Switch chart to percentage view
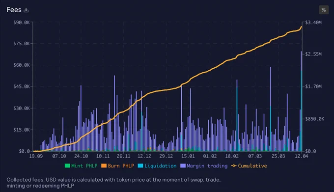The image size is (334, 192). (324, 10)
